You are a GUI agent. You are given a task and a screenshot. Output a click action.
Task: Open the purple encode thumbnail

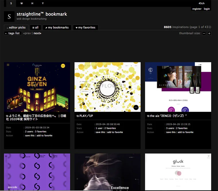[x=37, y=172]
